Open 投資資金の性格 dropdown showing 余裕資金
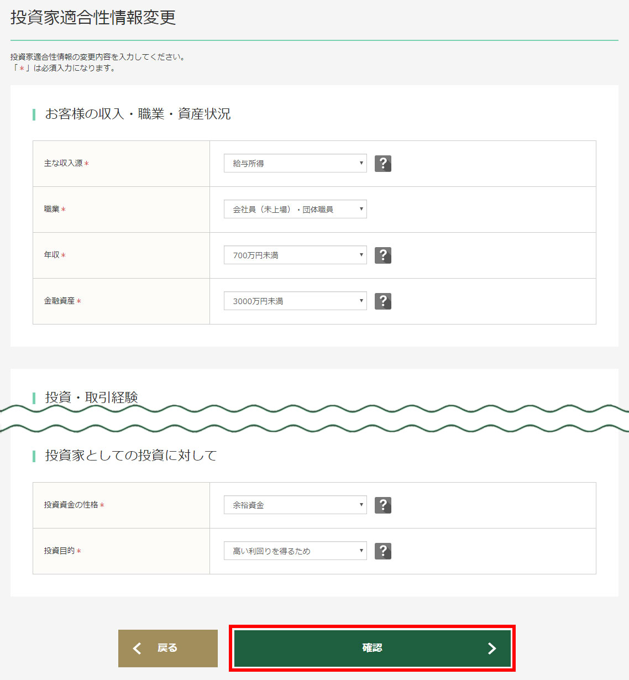Screen dimensions: 629x680 point(295,505)
